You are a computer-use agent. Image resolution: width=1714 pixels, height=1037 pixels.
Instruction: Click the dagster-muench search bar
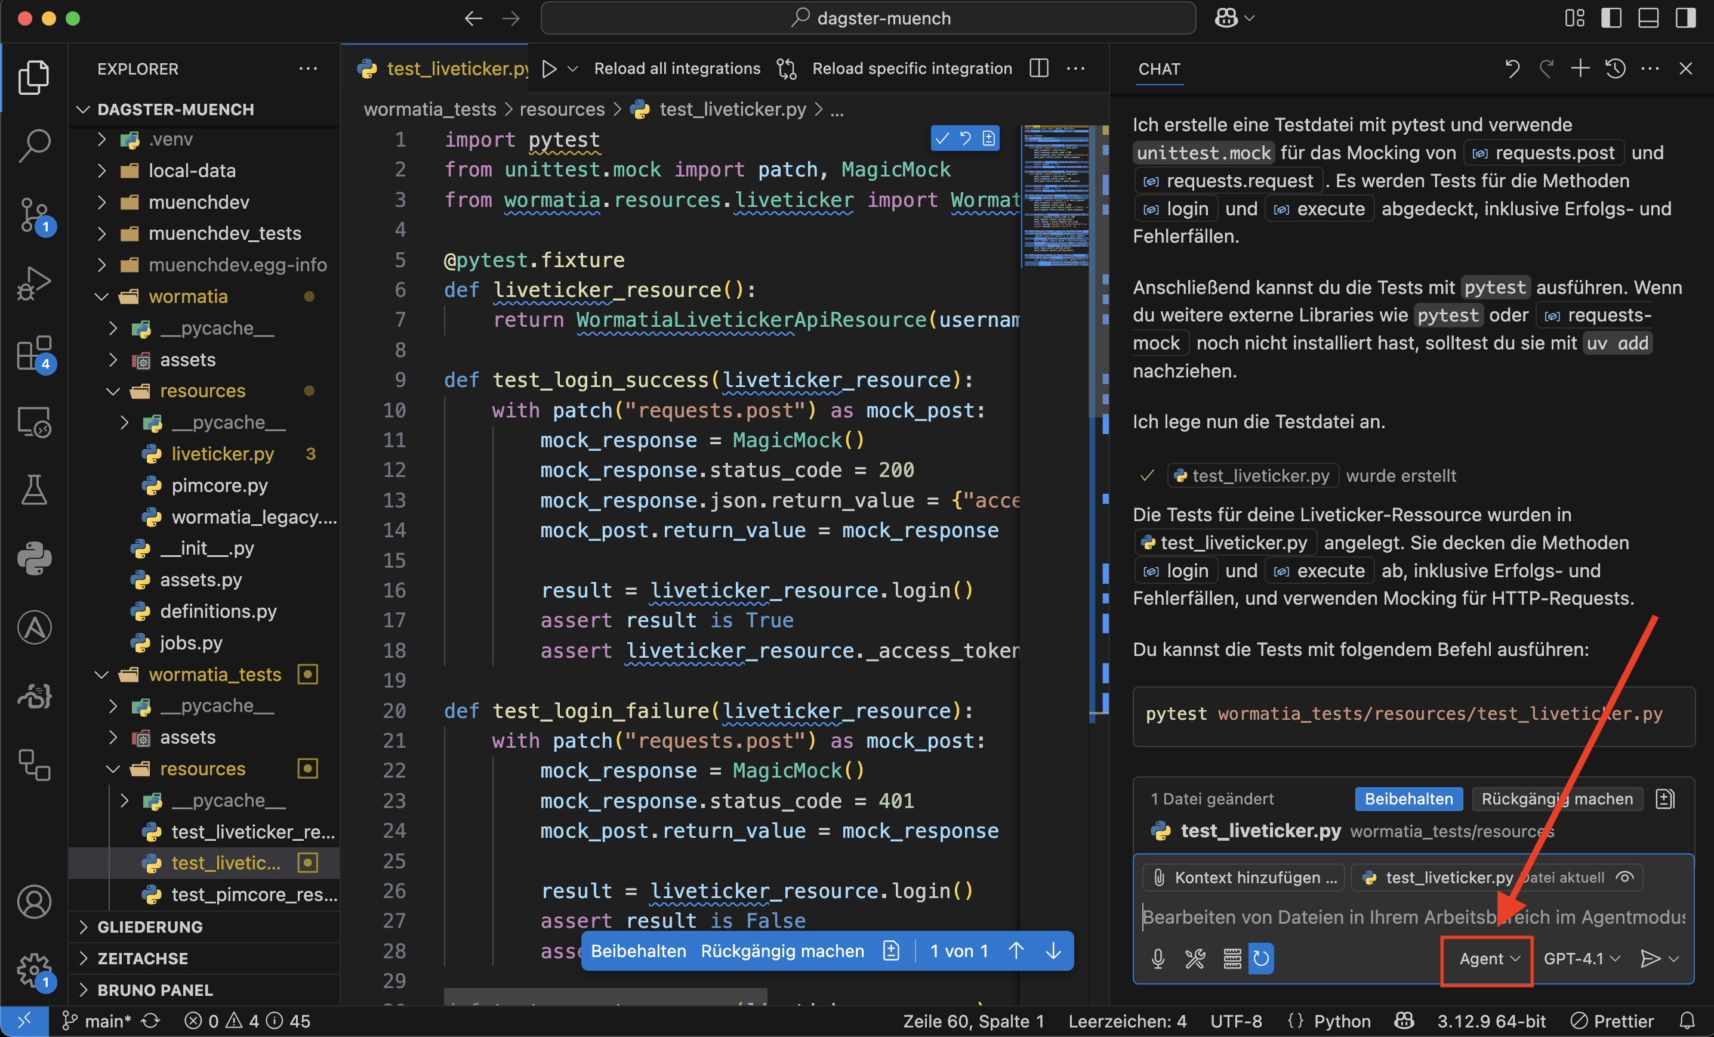click(x=868, y=18)
